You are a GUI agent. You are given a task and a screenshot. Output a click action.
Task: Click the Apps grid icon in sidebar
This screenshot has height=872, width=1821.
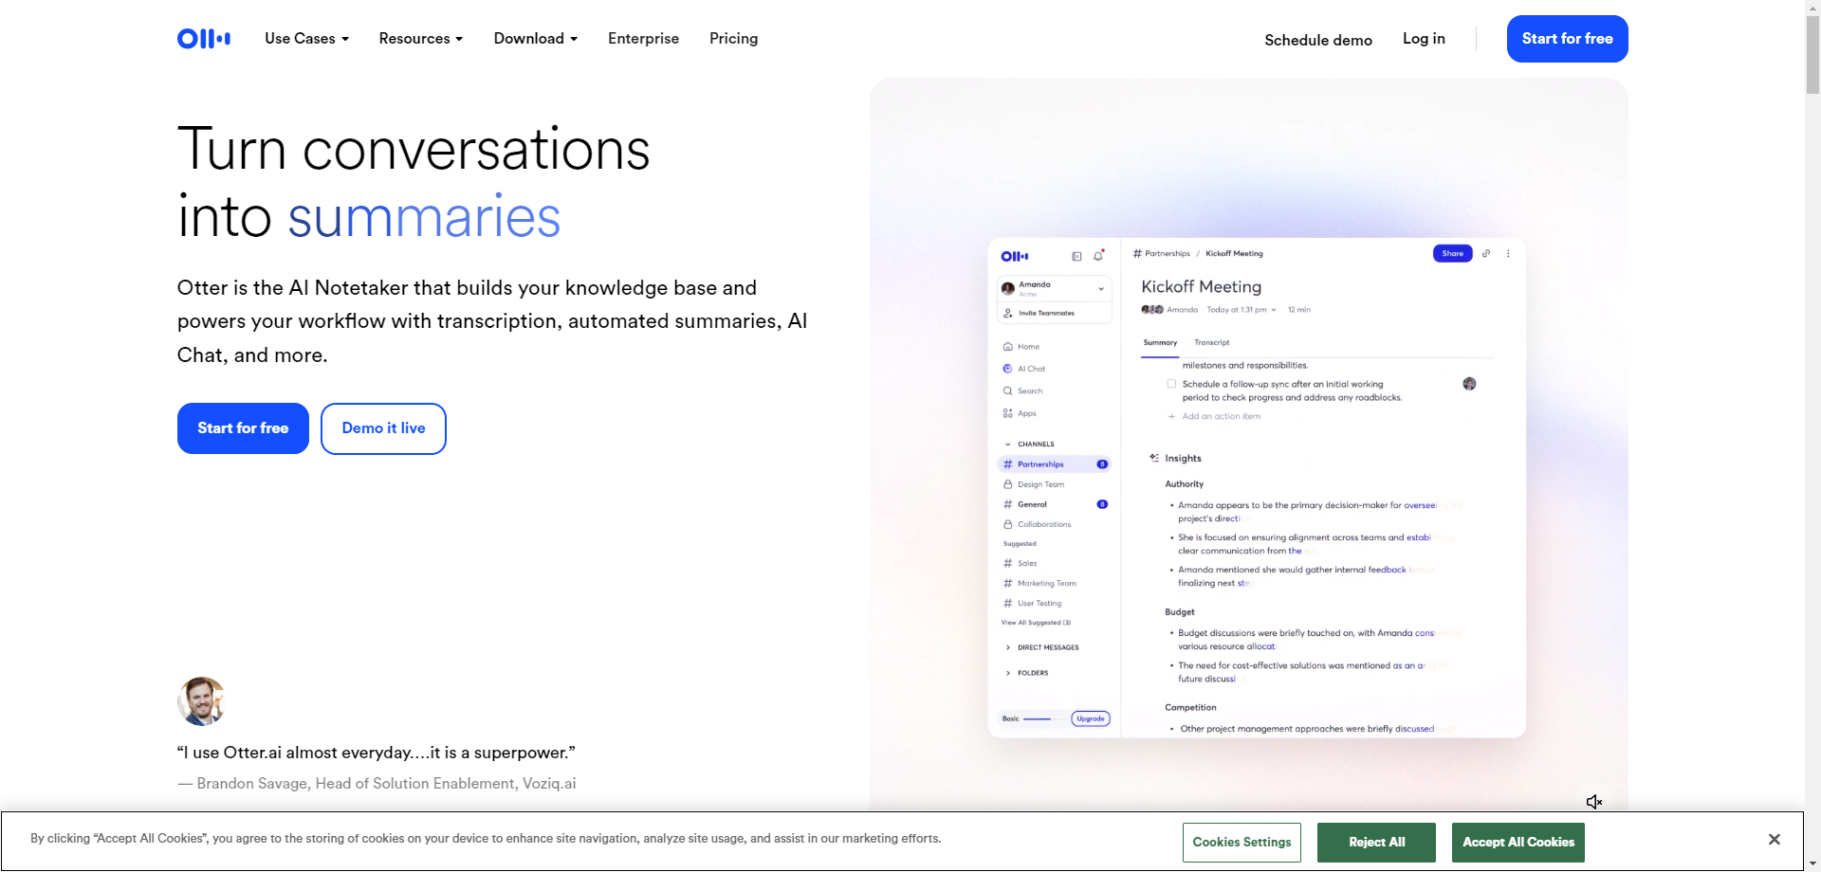coord(1007,413)
